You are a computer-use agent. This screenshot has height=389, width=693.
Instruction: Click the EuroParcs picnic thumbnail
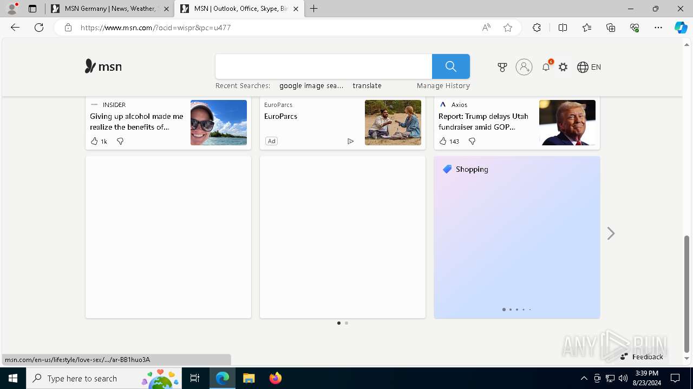[x=393, y=123]
